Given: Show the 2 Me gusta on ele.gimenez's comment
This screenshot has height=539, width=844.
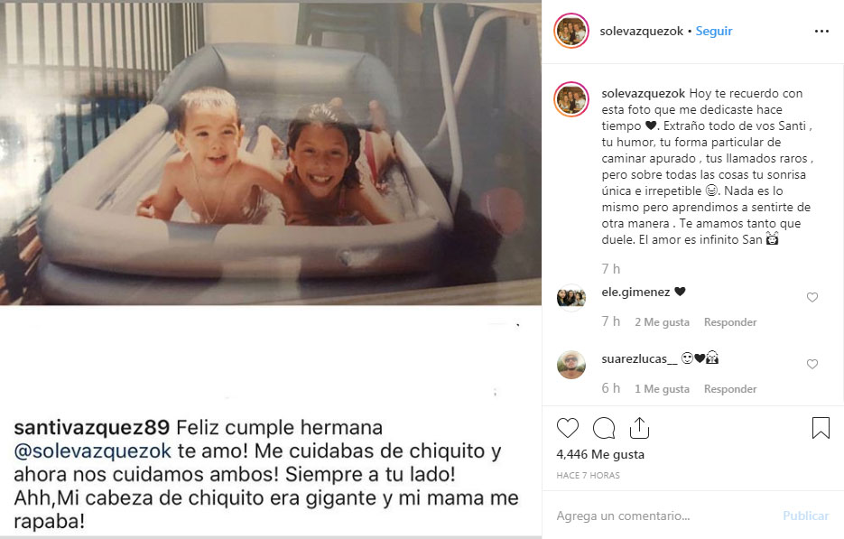Looking at the screenshot, I should pyautogui.click(x=662, y=322).
